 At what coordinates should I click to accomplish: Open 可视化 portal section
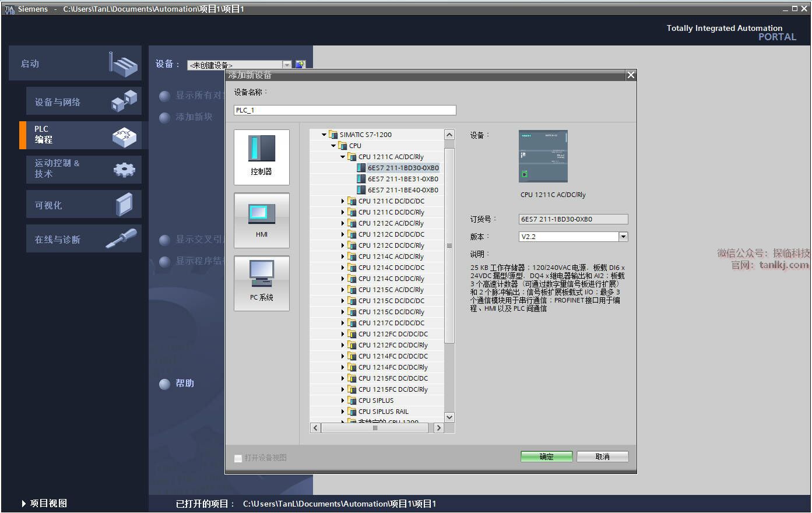pos(84,205)
